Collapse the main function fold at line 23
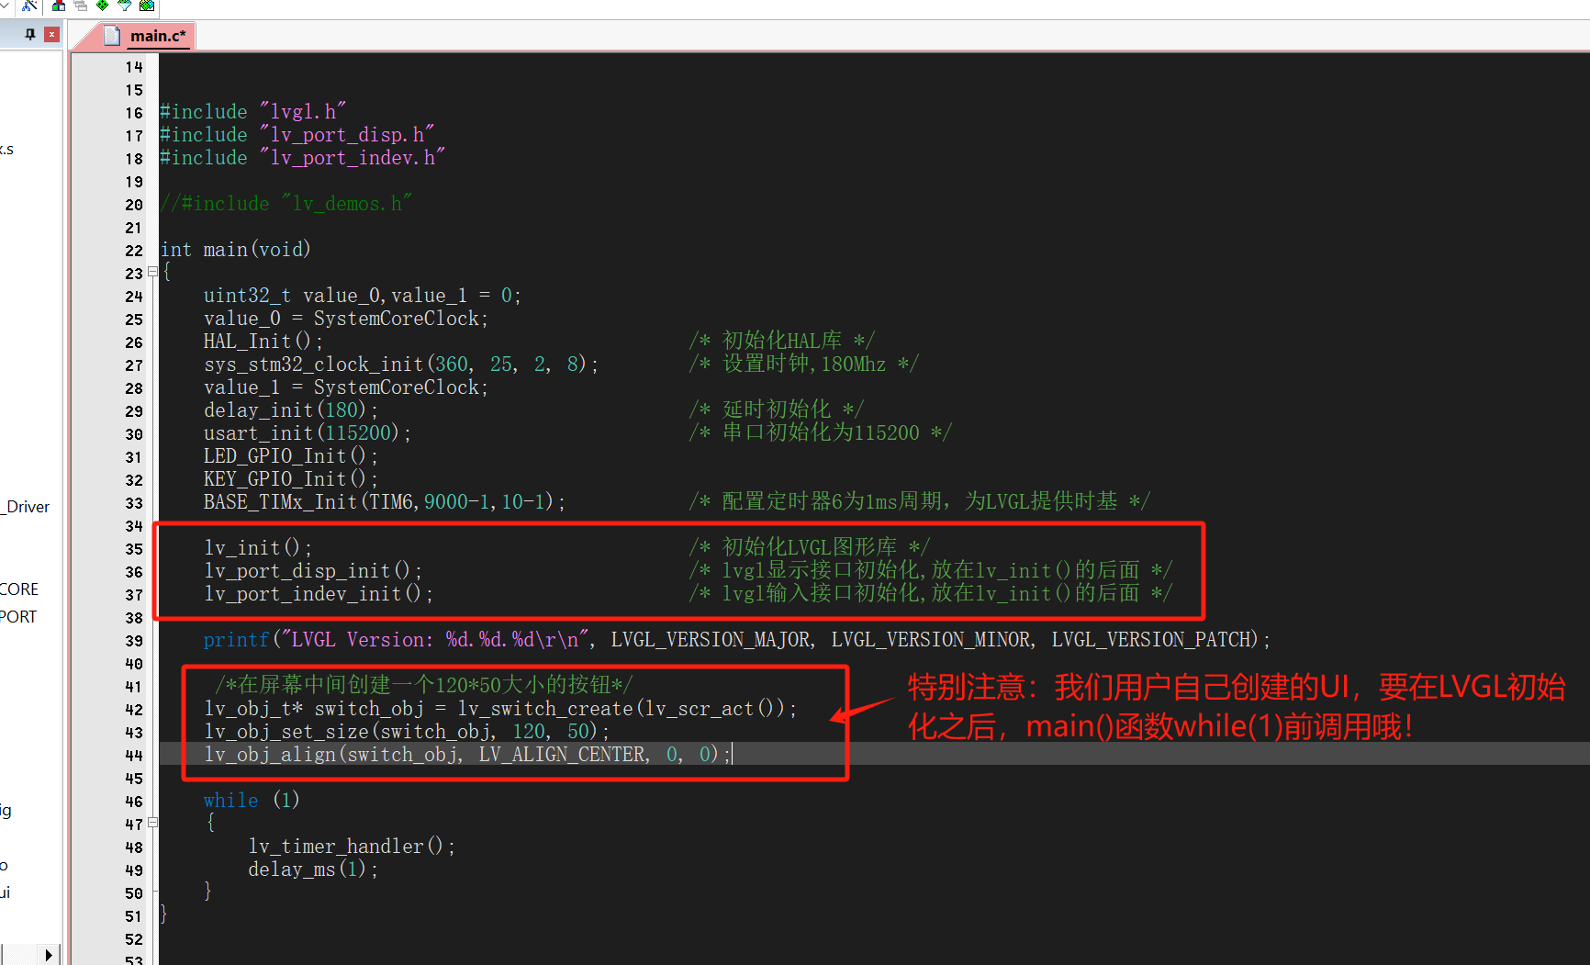This screenshot has height=965, width=1590. (152, 272)
